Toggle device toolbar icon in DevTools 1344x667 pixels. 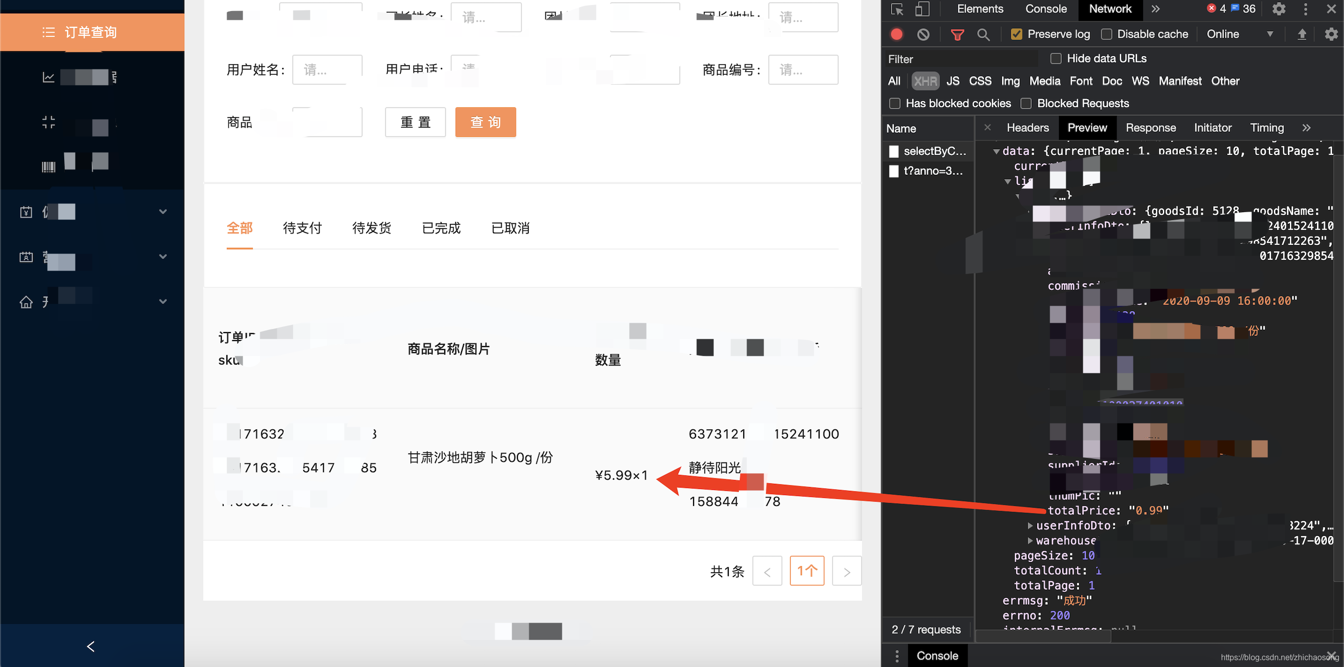922,9
